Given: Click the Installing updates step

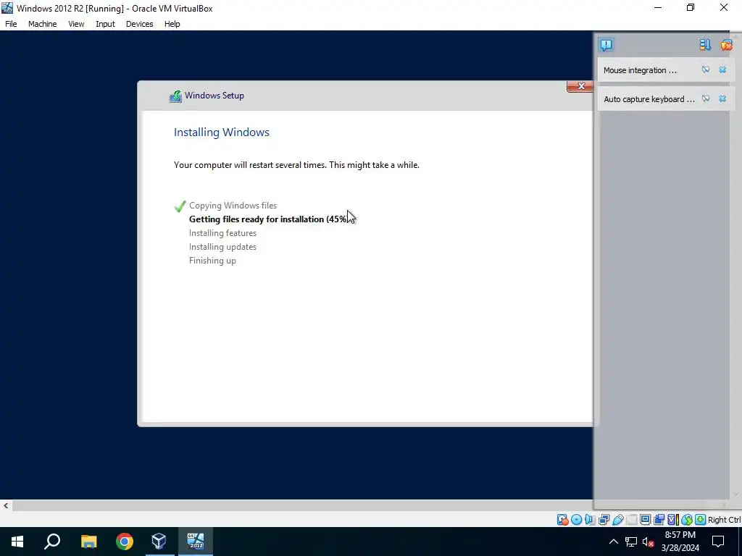Looking at the screenshot, I should click(x=222, y=247).
